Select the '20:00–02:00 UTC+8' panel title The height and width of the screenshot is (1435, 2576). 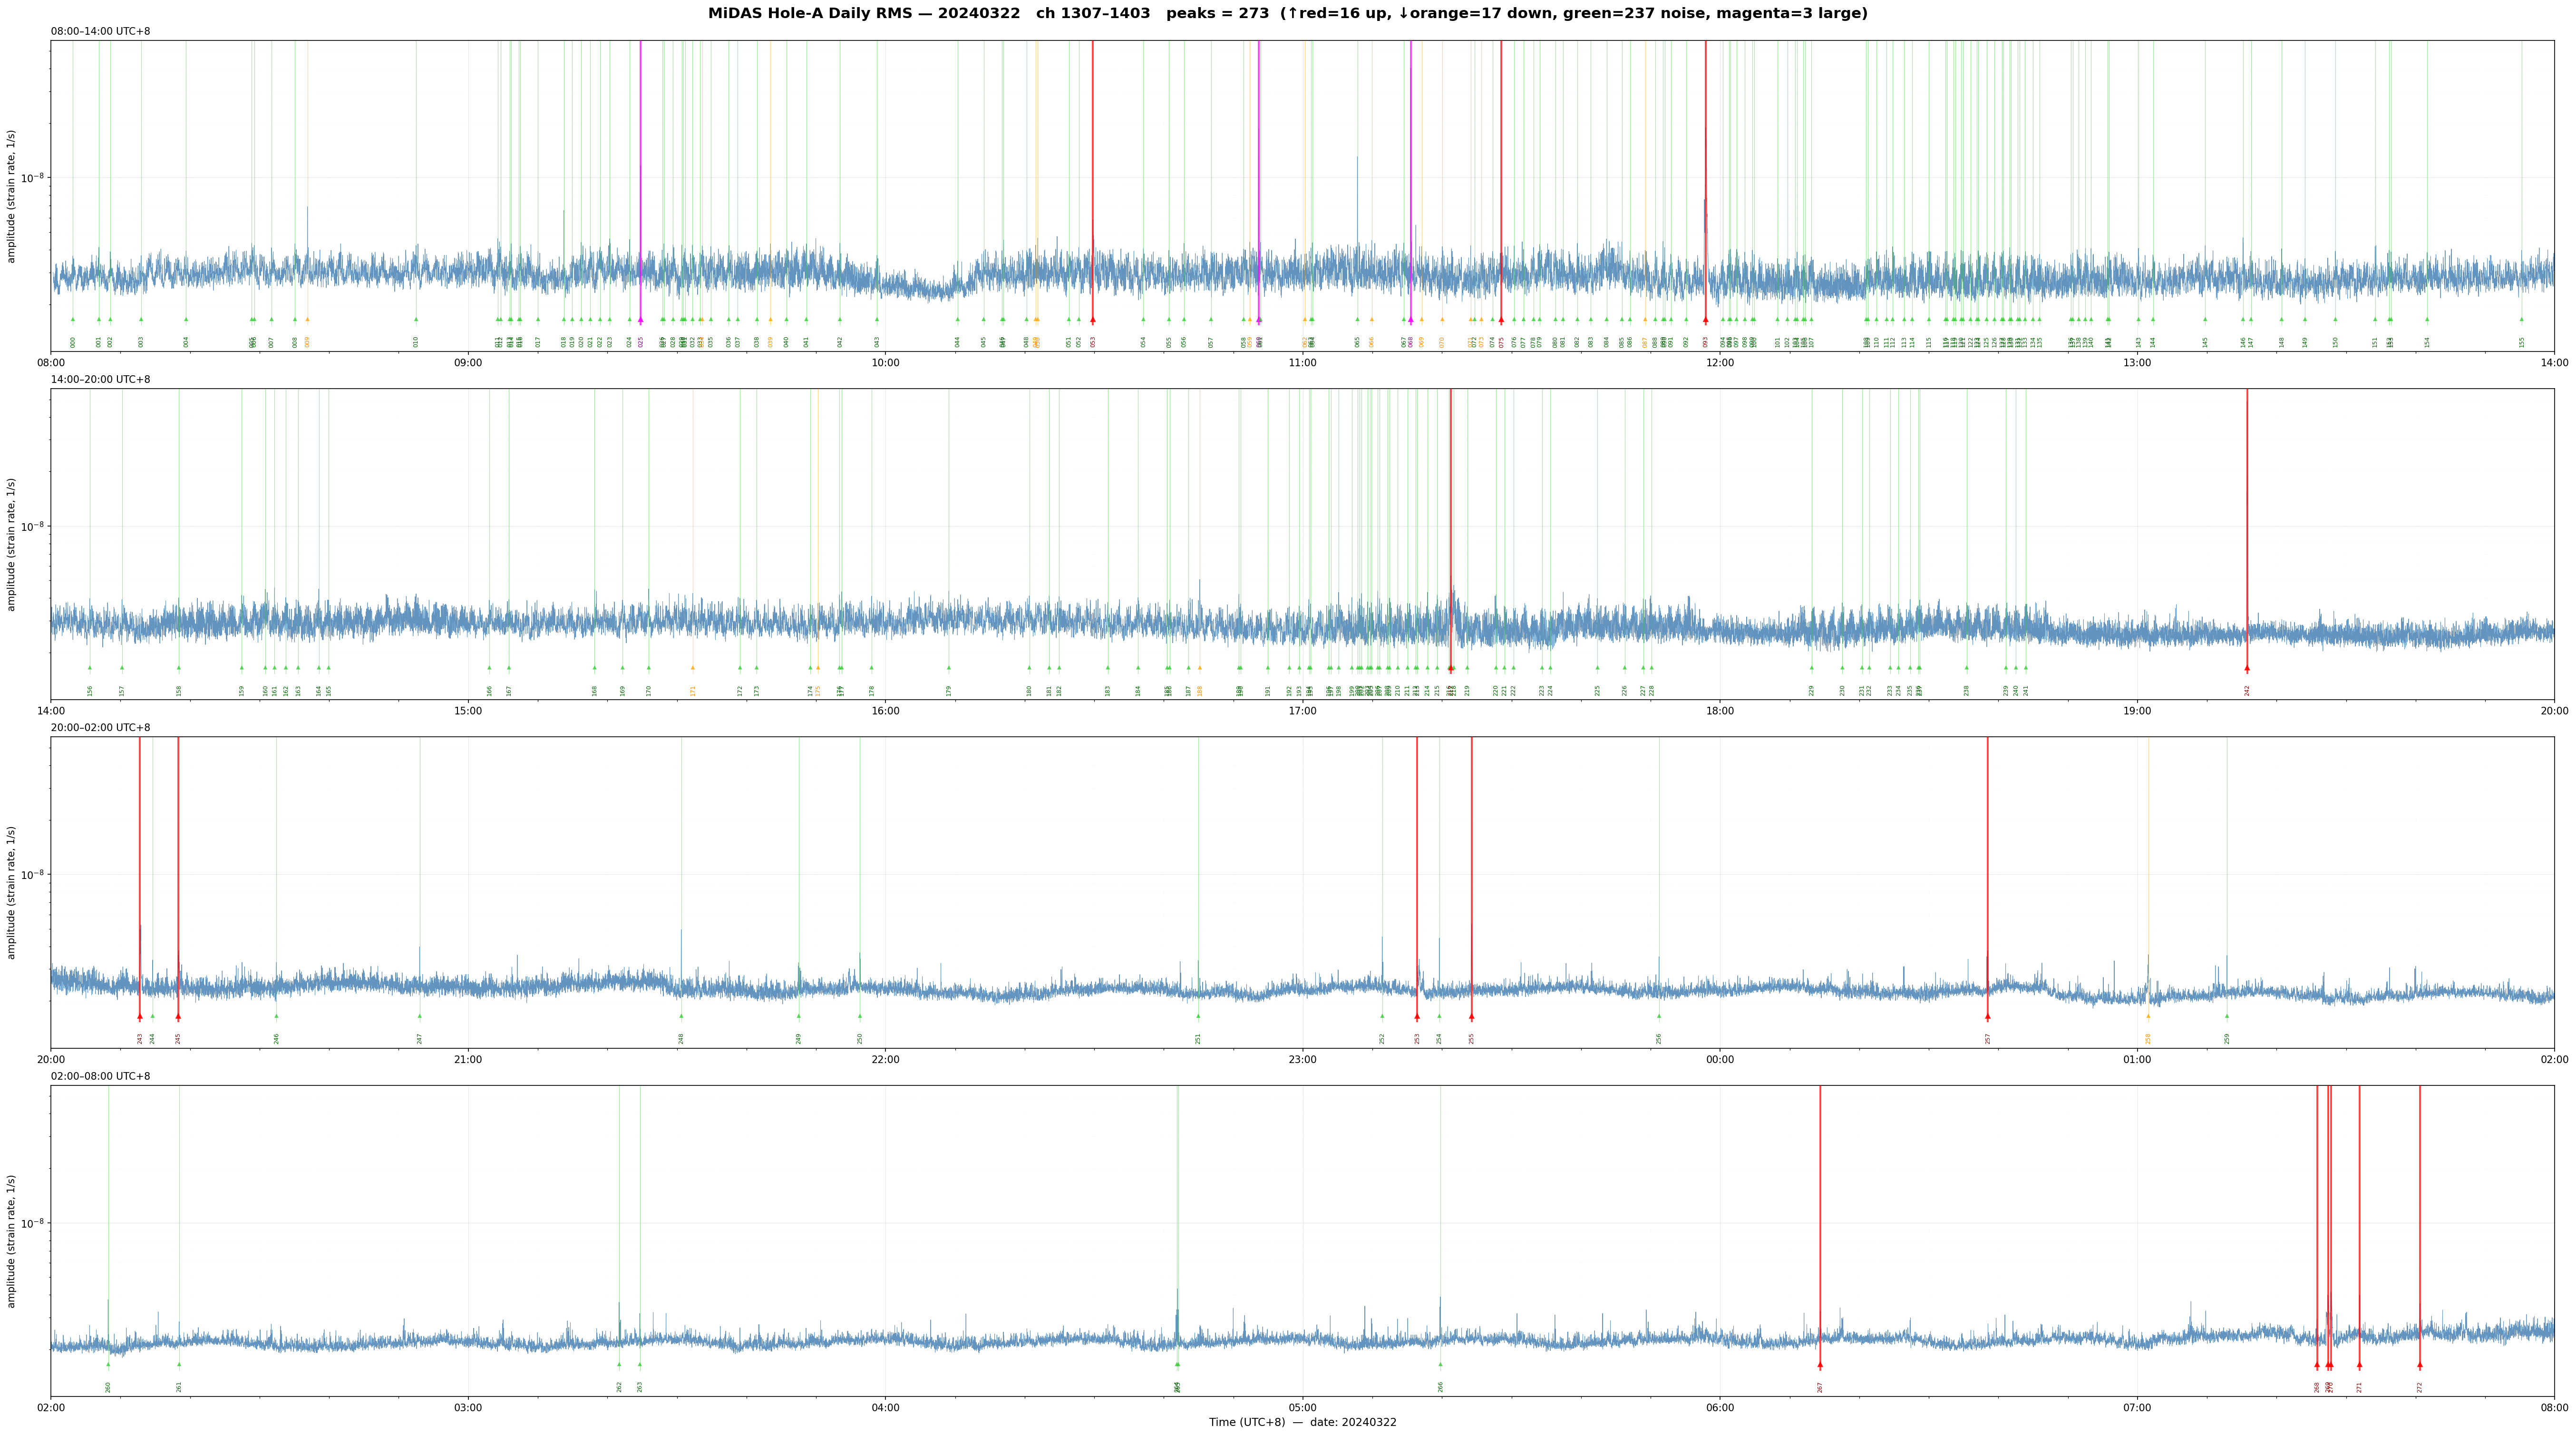click(101, 728)
